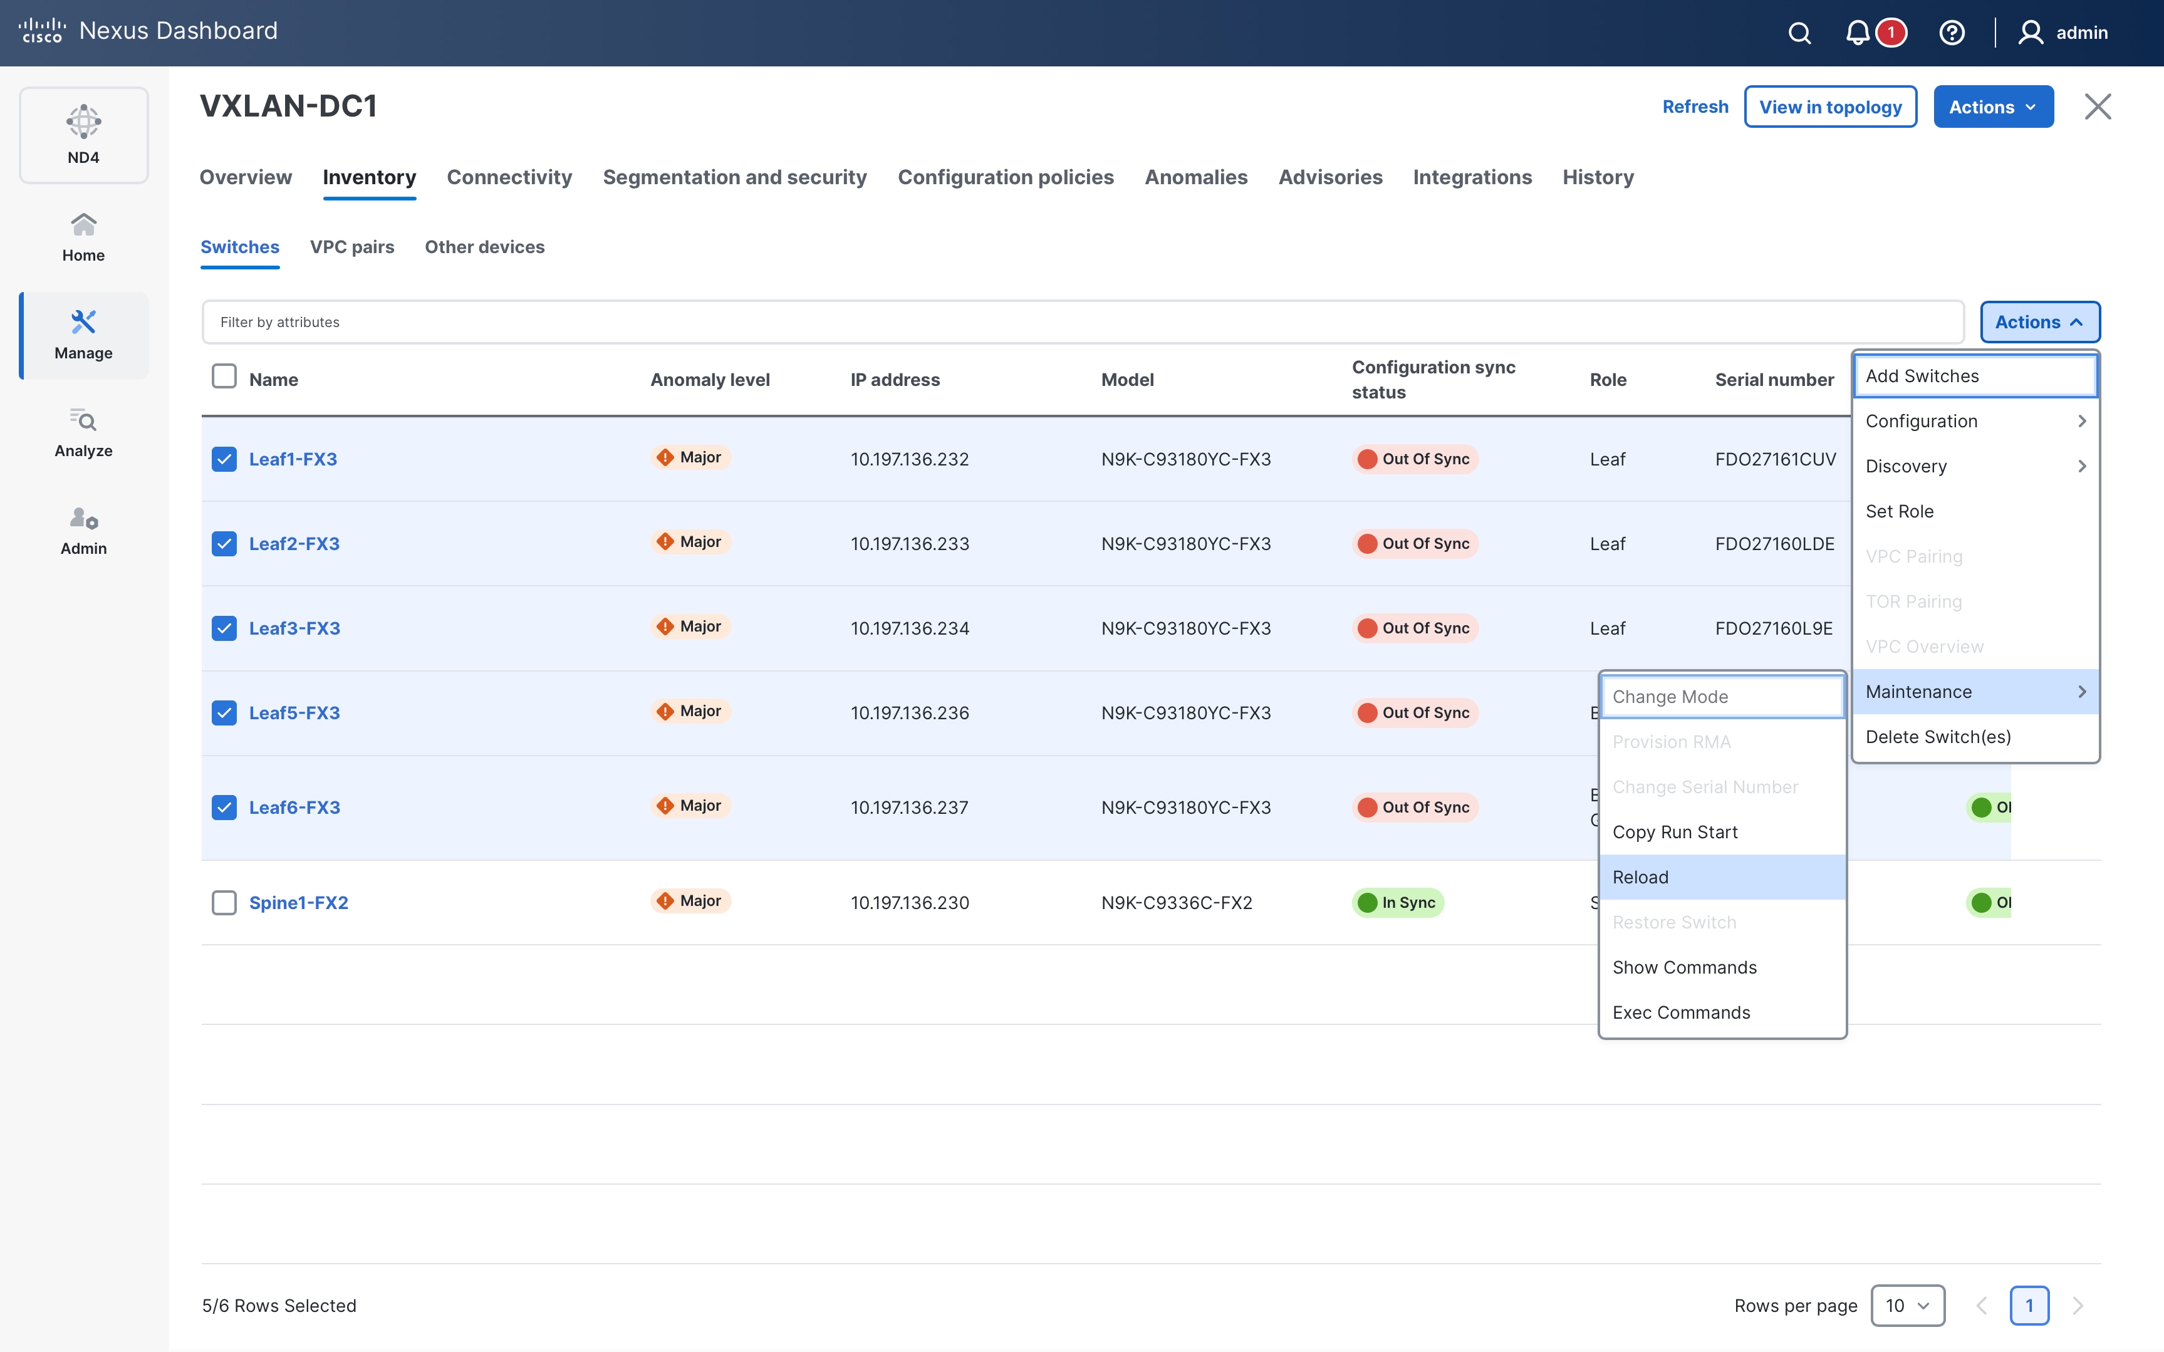The image size is (2164, 1352).
Task: Uncheck the Leaf5-FX3 row checkbox
Action: click(x=224, y=713)
